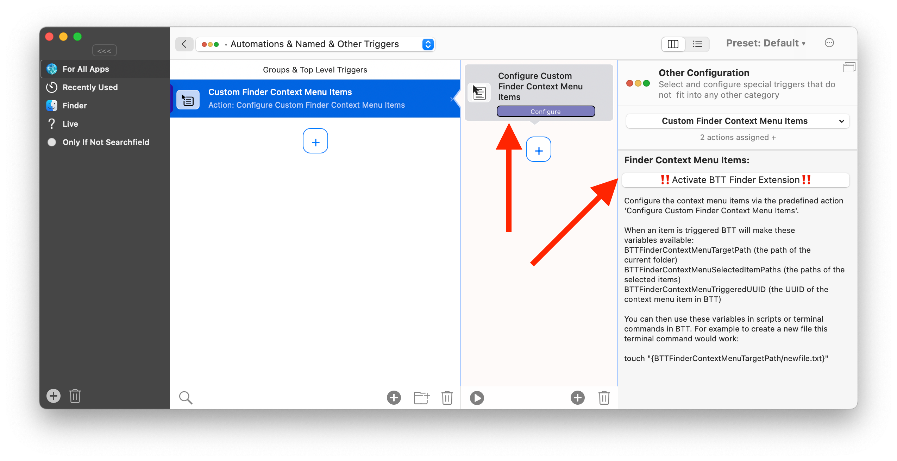897x461 pixels.
Task: Click the Configure button on action card
Action: [x=546, y=112]
